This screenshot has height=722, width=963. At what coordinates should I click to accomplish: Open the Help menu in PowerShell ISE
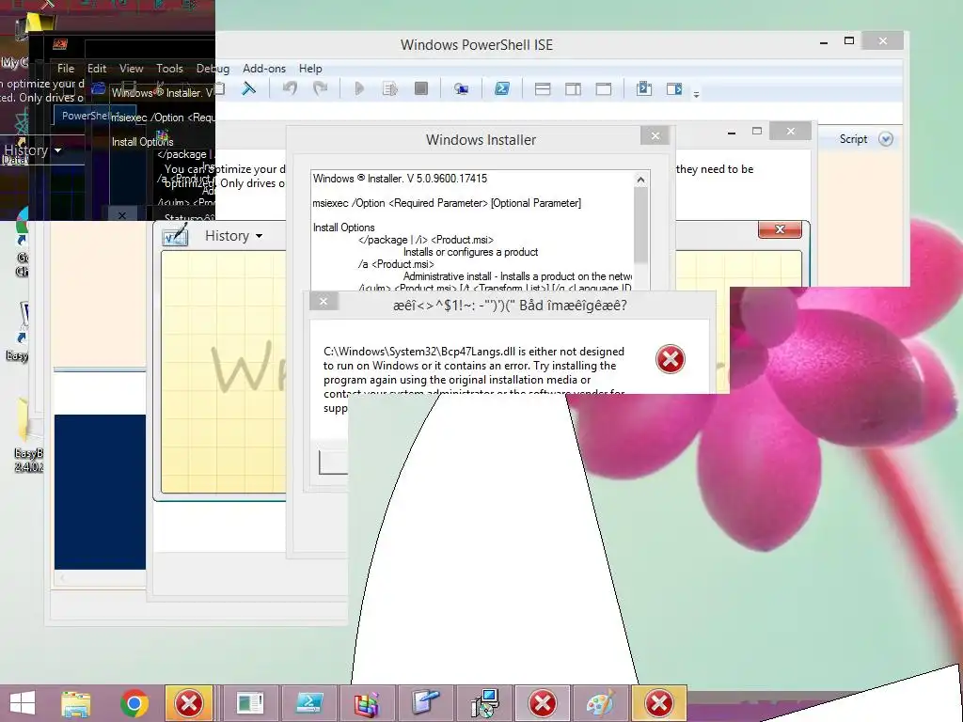310,68
